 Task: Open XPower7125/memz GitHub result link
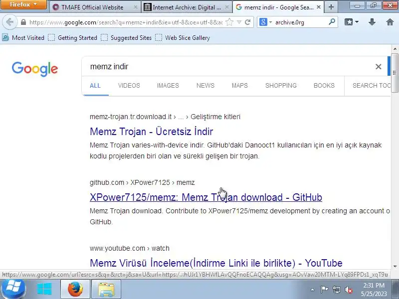point(206,197)
